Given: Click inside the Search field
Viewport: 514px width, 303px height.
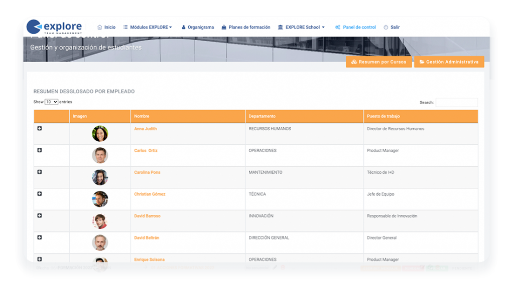Looking at the screenshot, I should [x=456, y=102].
